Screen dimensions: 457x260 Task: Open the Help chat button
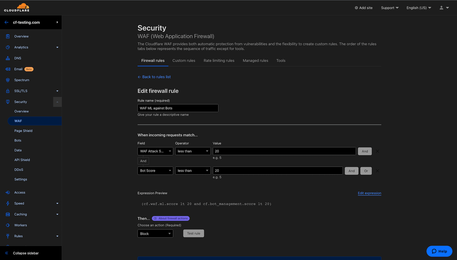point(439,251)
